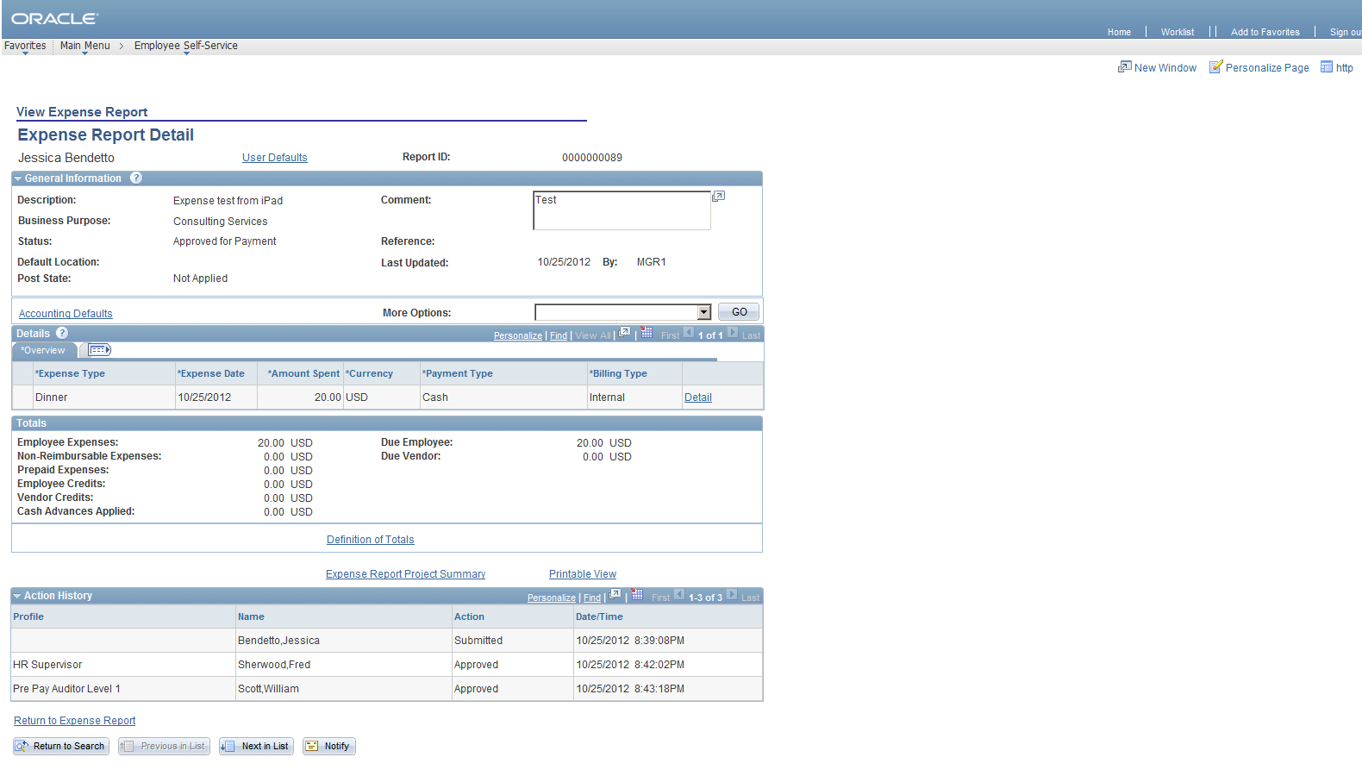Open the User Defaults link
Image resolution: width=1362 pixels, height=776 pixels.
[274, 158]
